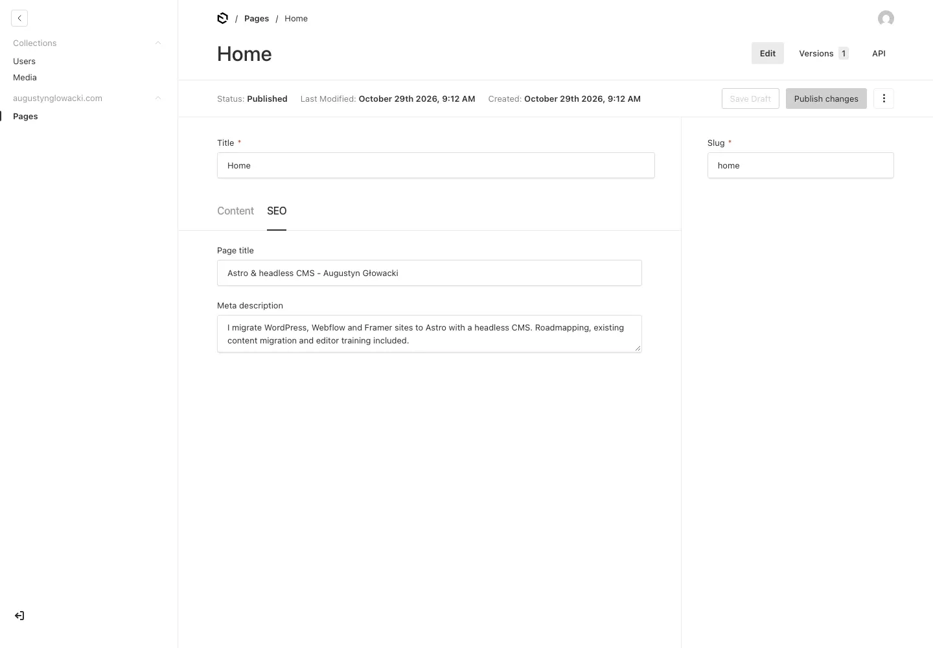Open the Edit view tab
Viewport: 933px width, 648px height.
768,54
